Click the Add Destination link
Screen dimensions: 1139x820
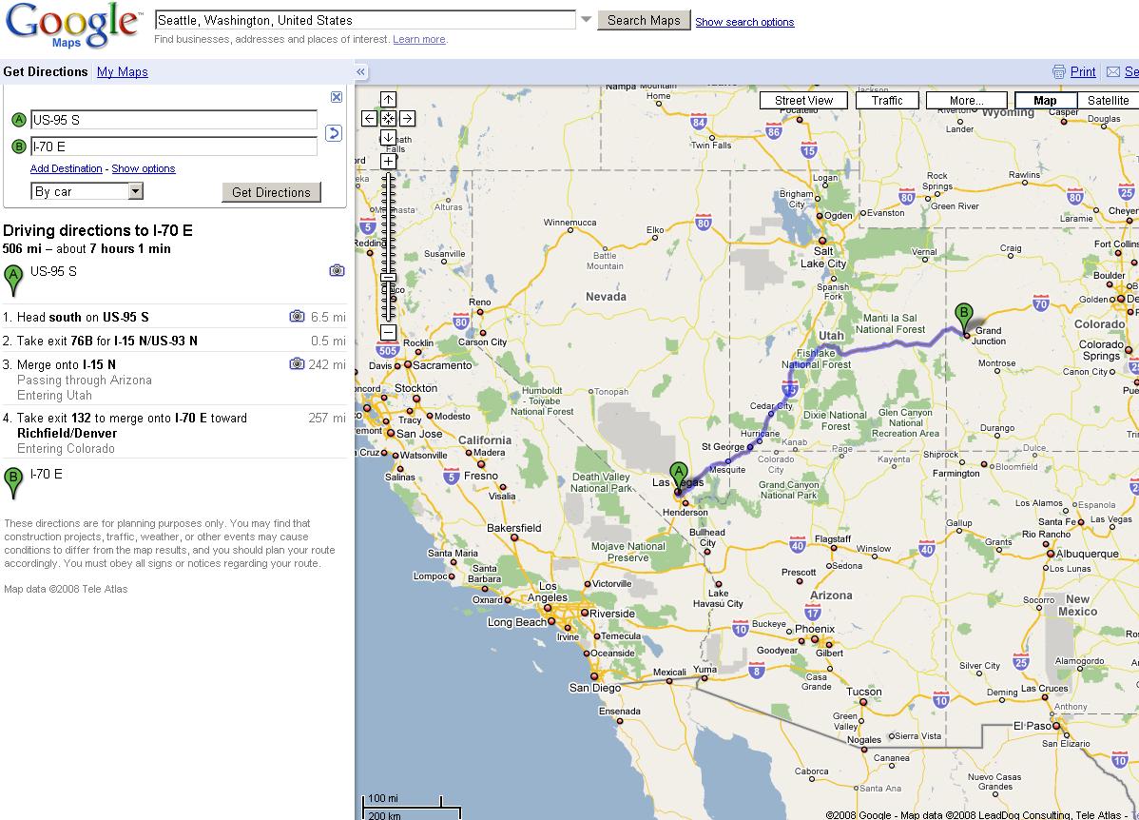pyautogui.click(x=66, y=168)
